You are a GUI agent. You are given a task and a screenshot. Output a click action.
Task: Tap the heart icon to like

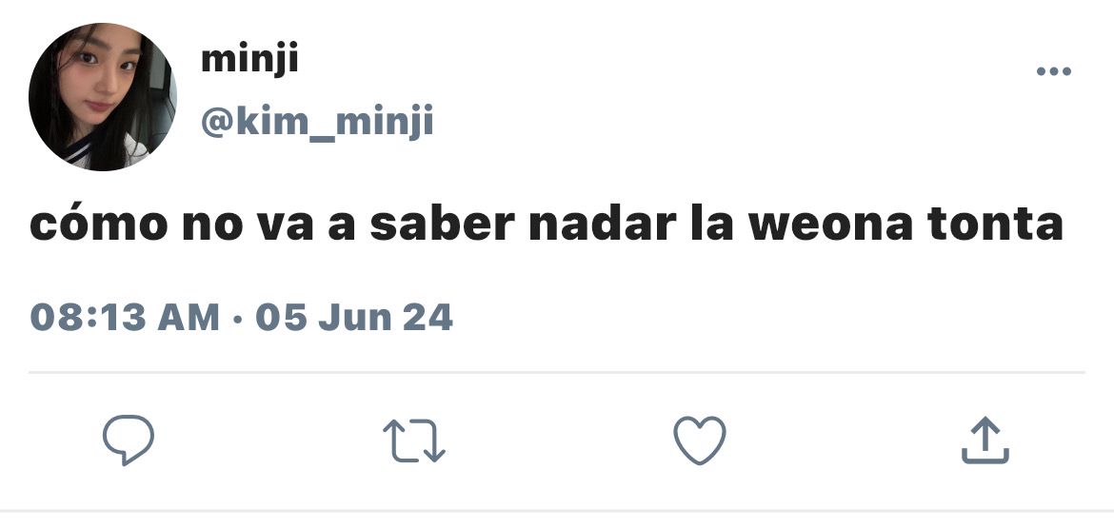pyautogui.click(x=700, y=440)
